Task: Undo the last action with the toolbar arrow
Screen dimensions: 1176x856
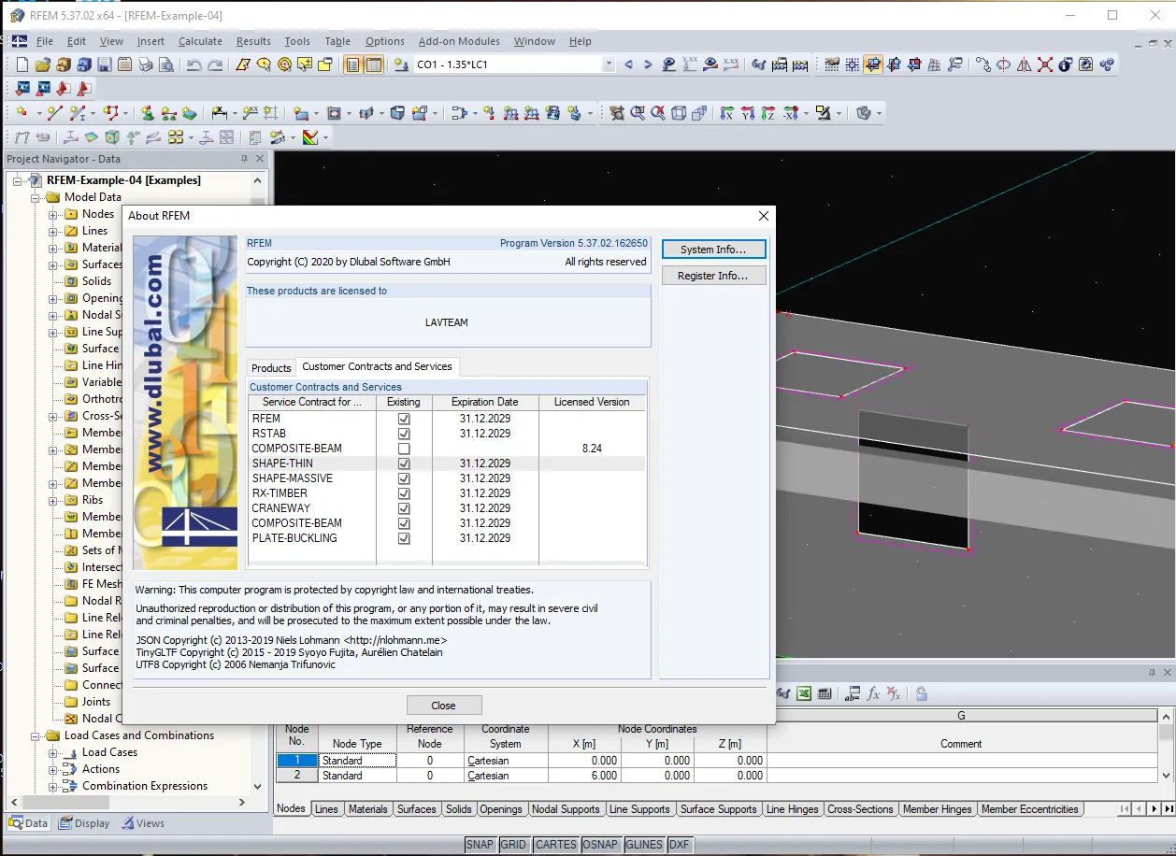Action: (194, 64)
